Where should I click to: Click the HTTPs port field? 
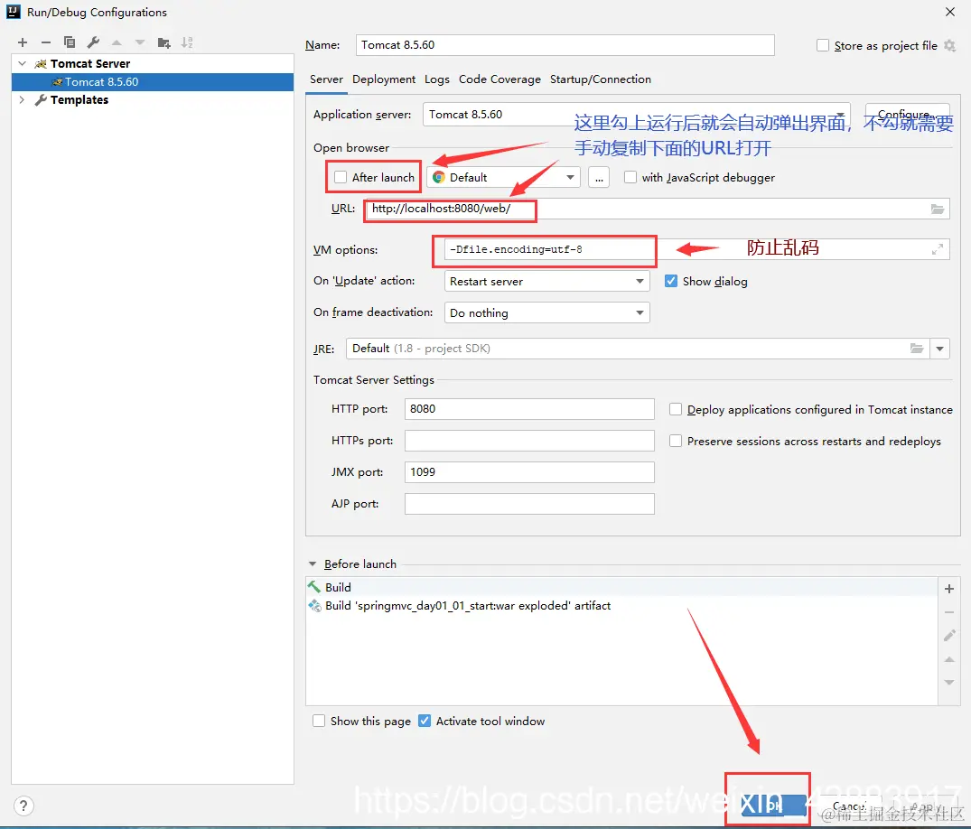(x=529, y=441)
